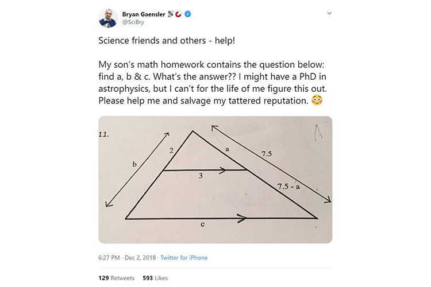Screen dimensions: 431x287
Task: Click the "7.5 - a" label in diagram
Action: click(288, 187)
